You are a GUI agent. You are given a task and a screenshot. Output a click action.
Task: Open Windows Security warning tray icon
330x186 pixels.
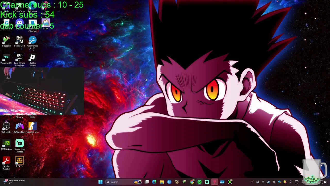tap(279, 182)
